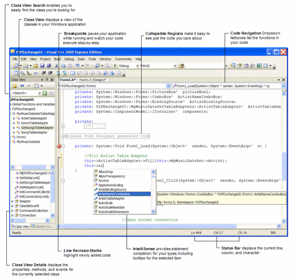Image resolution: width=298 pixels, height=279 pixels.
Task: Click the Class View Search input box
Action: click(x=25, y=93)
